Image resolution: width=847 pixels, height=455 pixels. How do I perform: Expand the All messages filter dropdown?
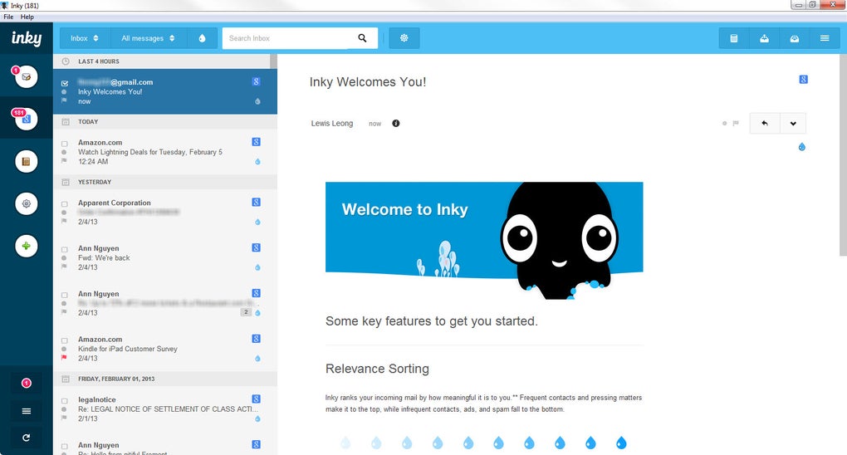pyautogui.click(x=149, y=38)
